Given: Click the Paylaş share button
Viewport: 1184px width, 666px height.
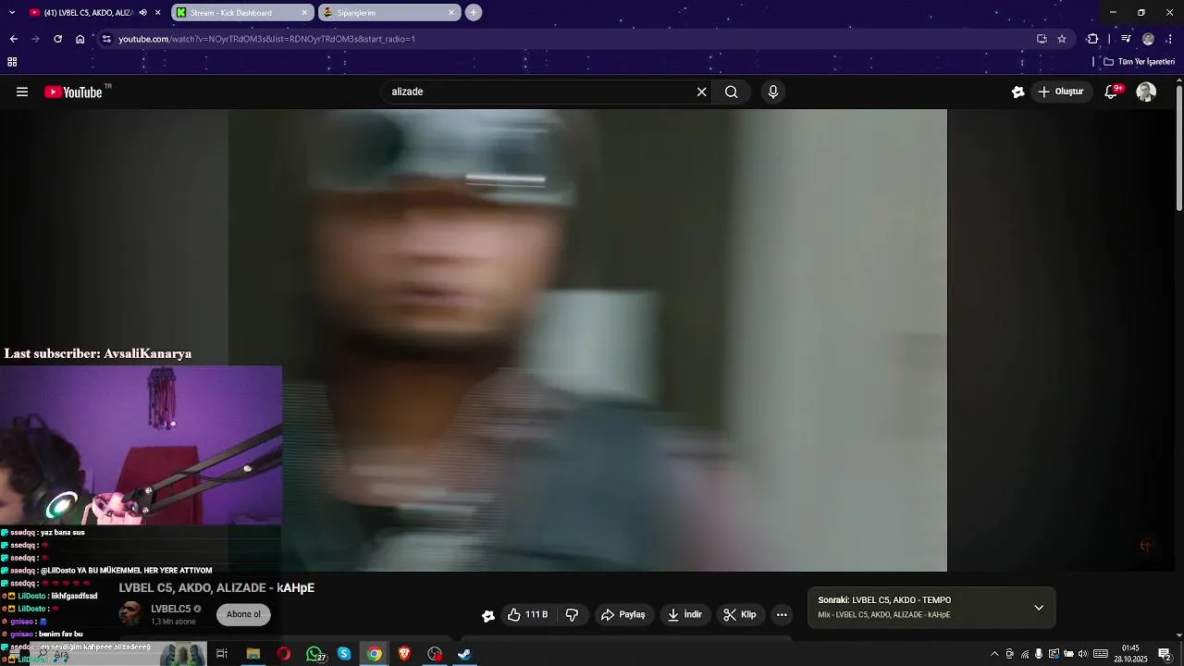Looking at the screenshot, I should (623, 614).
